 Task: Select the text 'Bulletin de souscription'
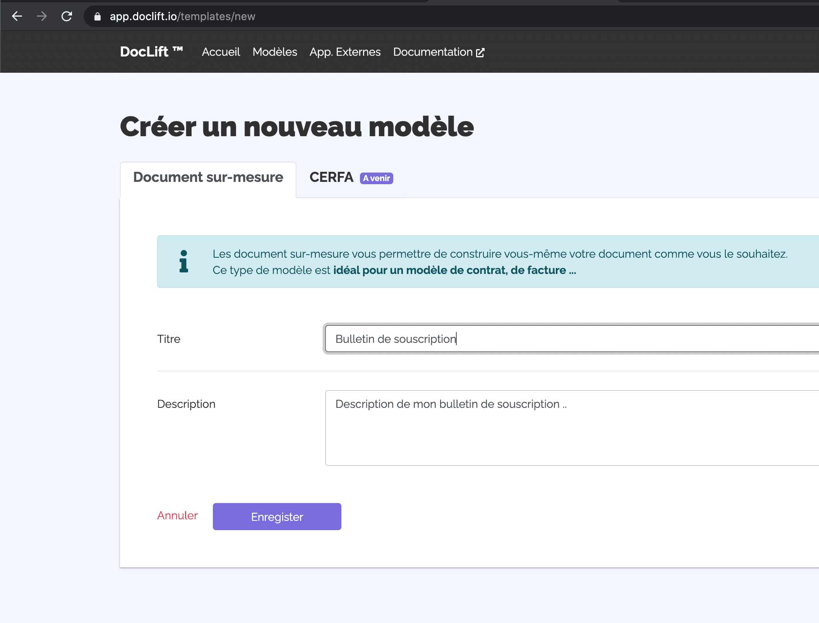coord(395,339)
